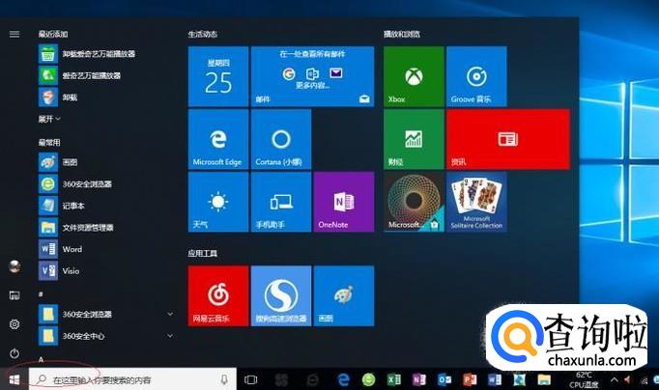Open Word from the most-used list
This screenshot has height=390, width=659.
(72, 248)
